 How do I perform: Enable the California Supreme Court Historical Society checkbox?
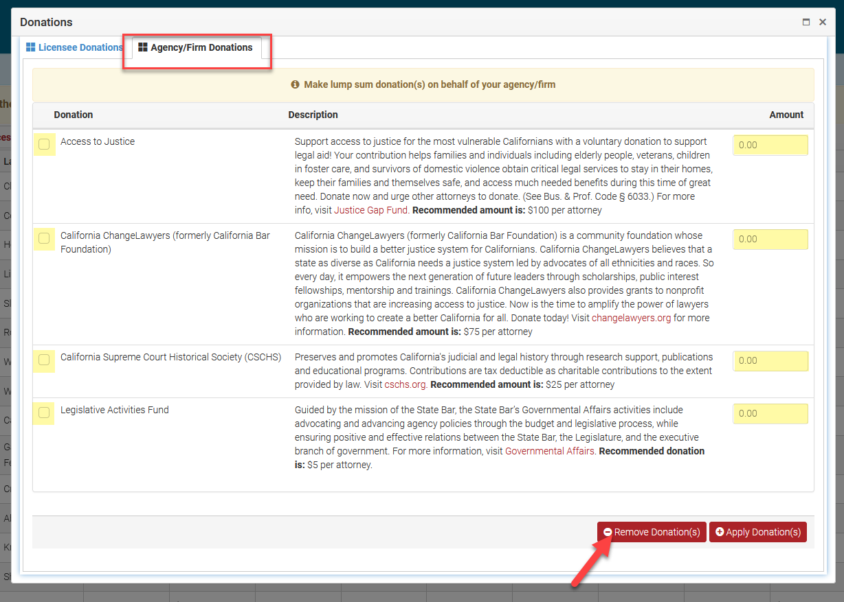click(44, 360)
